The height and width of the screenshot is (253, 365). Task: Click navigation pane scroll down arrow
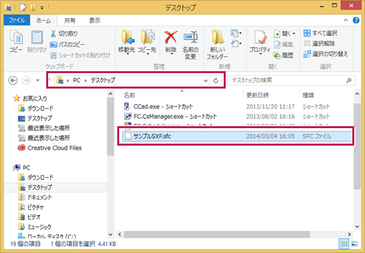click(111, 234)
